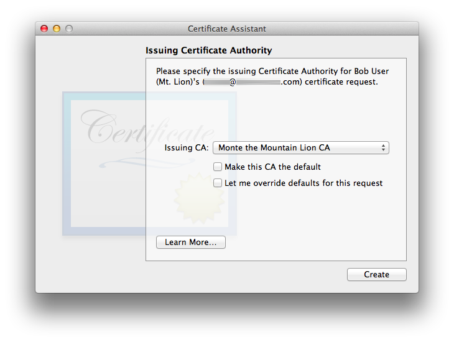This screenshot has height=342, width=454.
Task: Check Let me override defaults box
Action: coord(218,183)
